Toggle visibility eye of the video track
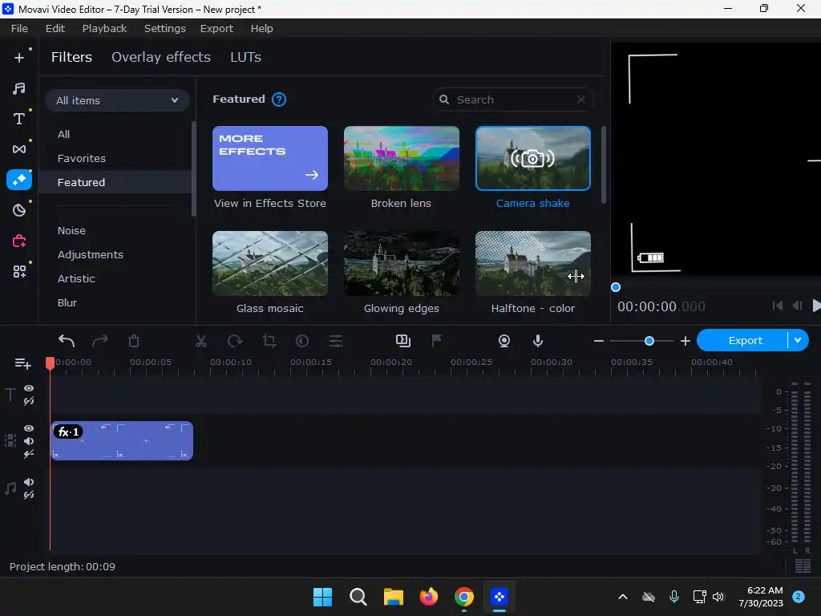The image size is (821, 616). pyautogui.click(x=29, y=428)
